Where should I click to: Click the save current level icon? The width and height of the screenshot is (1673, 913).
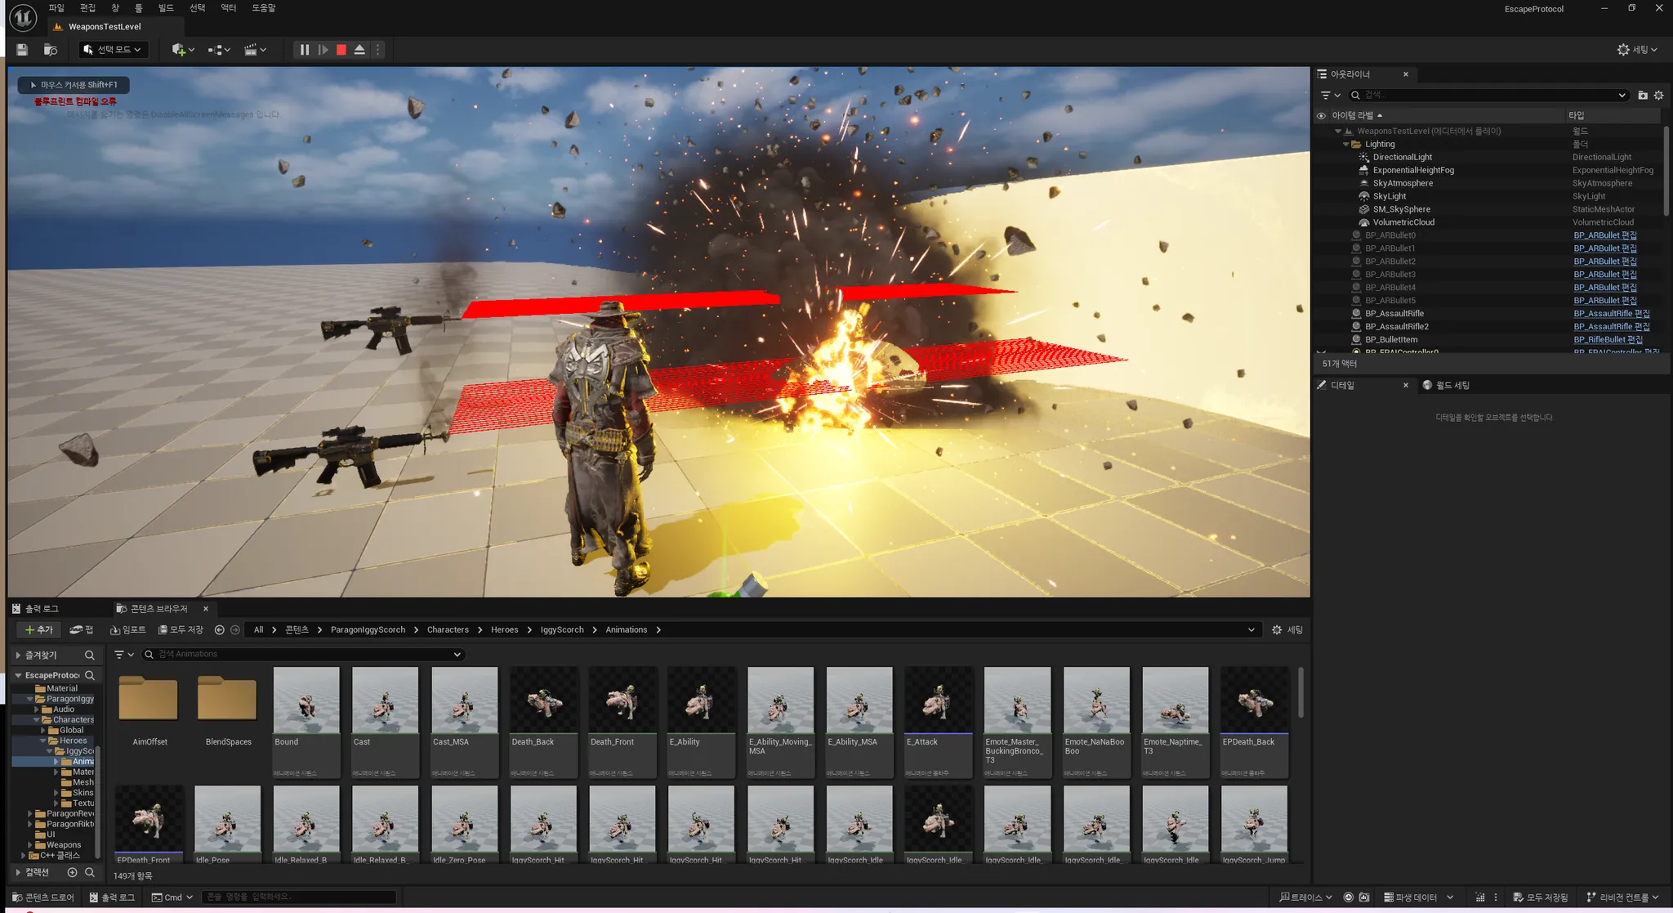click(22, 50)
